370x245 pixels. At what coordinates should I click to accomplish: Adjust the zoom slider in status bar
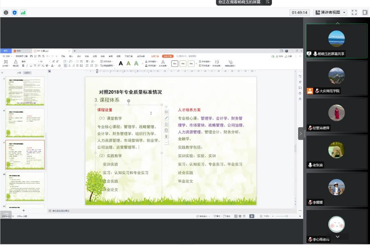[287, 216]
